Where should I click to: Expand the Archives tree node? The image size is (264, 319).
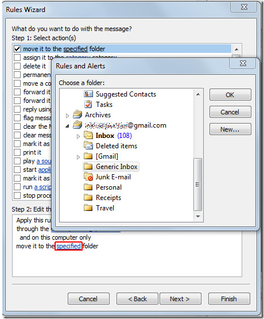pyautogui.click(x=67, y=116)
